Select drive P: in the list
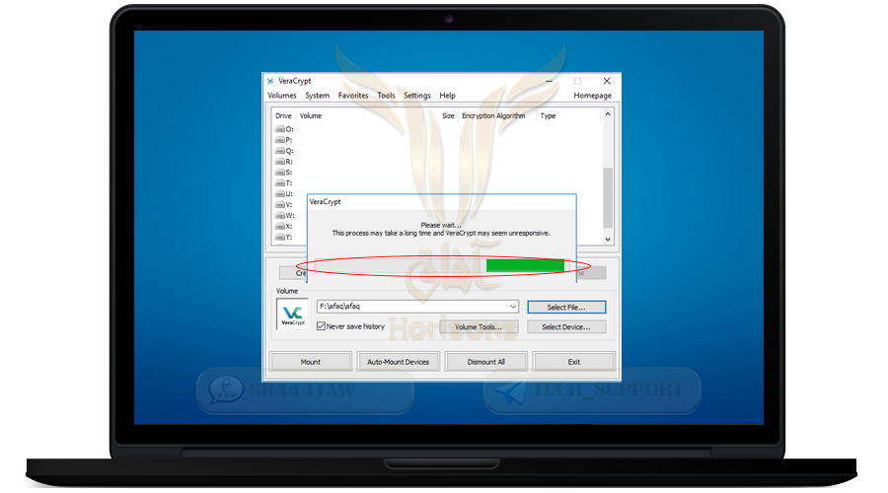The height and width of the screenshot is (493, 888). coord(284,140)
